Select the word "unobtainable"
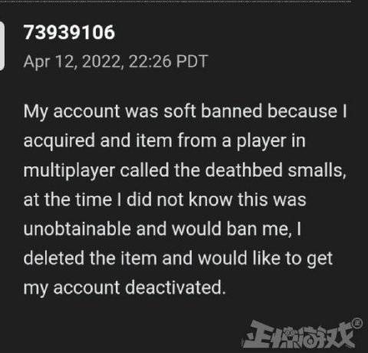Viewport: 368px width, 353px height. tap(77, 229)
